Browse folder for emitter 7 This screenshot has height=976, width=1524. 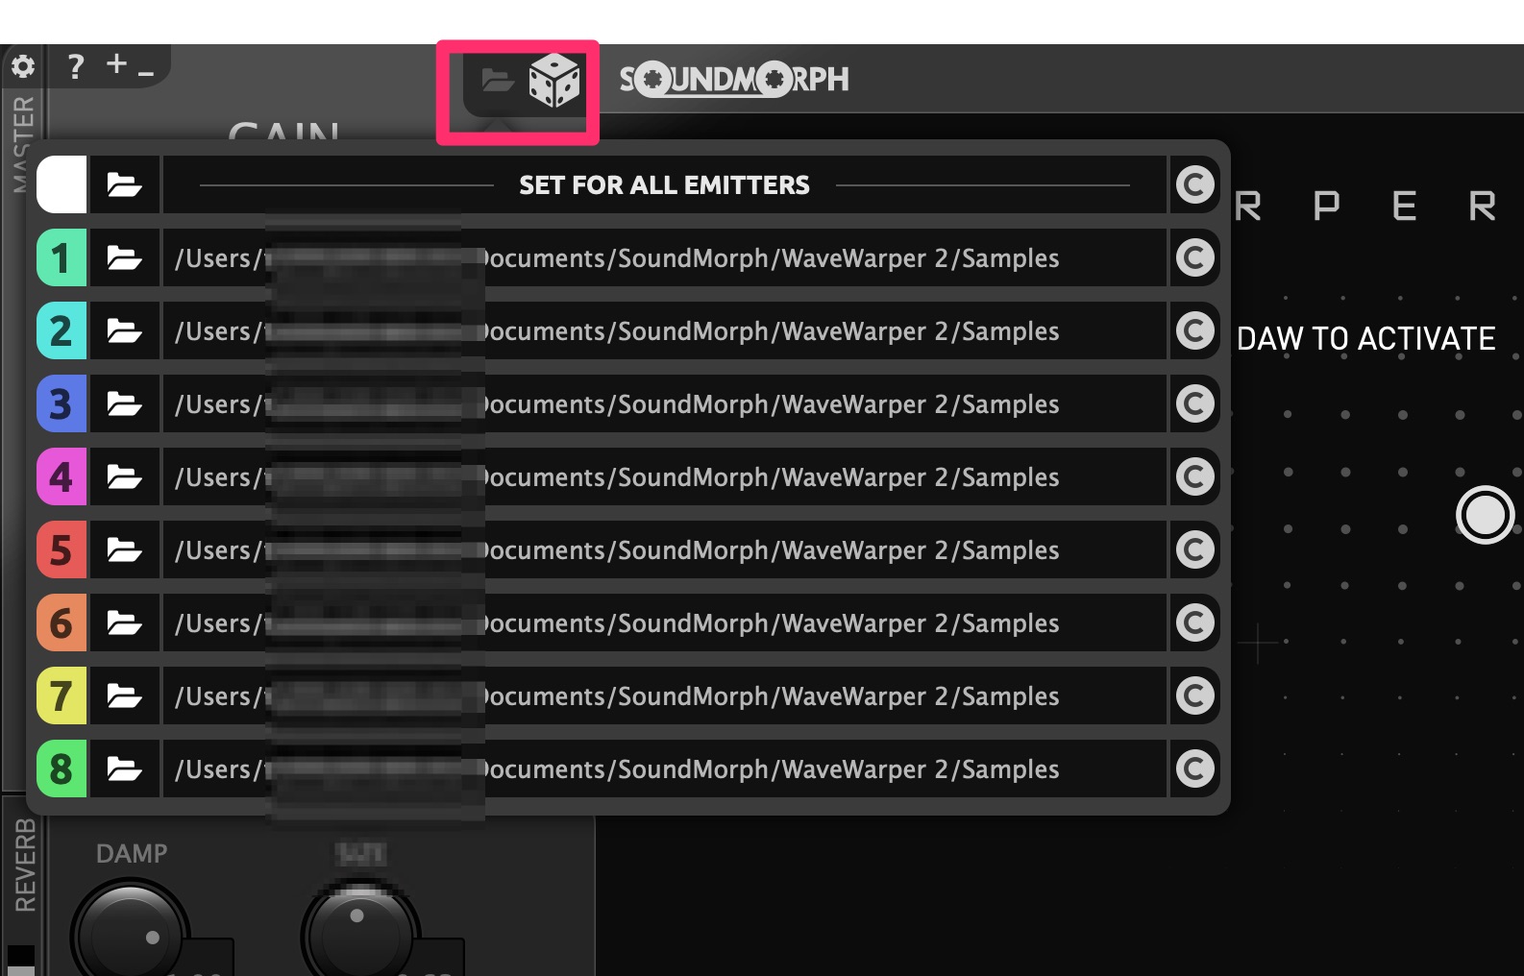(124, 696)
